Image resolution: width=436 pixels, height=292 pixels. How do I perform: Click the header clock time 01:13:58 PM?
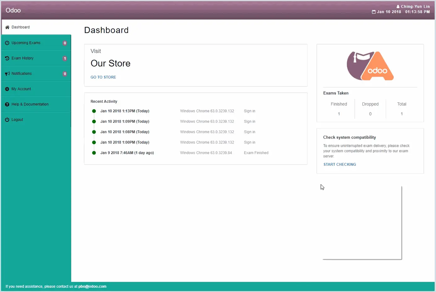417,12
